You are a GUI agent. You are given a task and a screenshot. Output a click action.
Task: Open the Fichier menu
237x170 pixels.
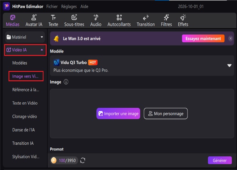click(x=52, y=6)
